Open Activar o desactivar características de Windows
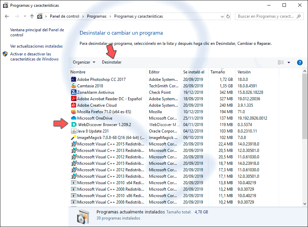Screen dimensions: 308x227 pyautogui.click(x=34, y=56)
